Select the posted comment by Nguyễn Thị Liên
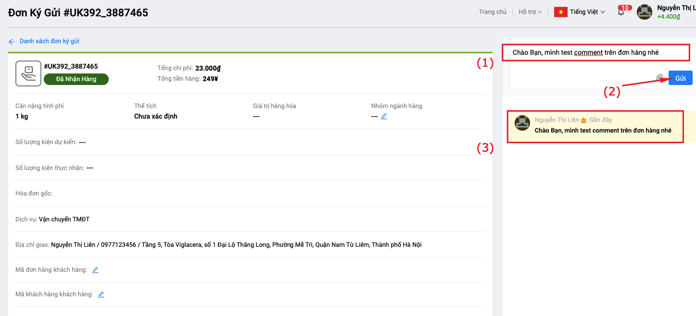 pyautogui.click(x=603, y=131)
